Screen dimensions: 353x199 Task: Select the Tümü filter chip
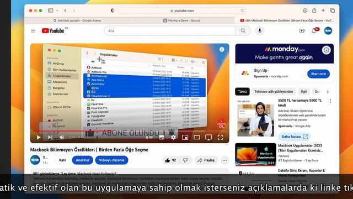pyautogui.click(x=242, y=92)
